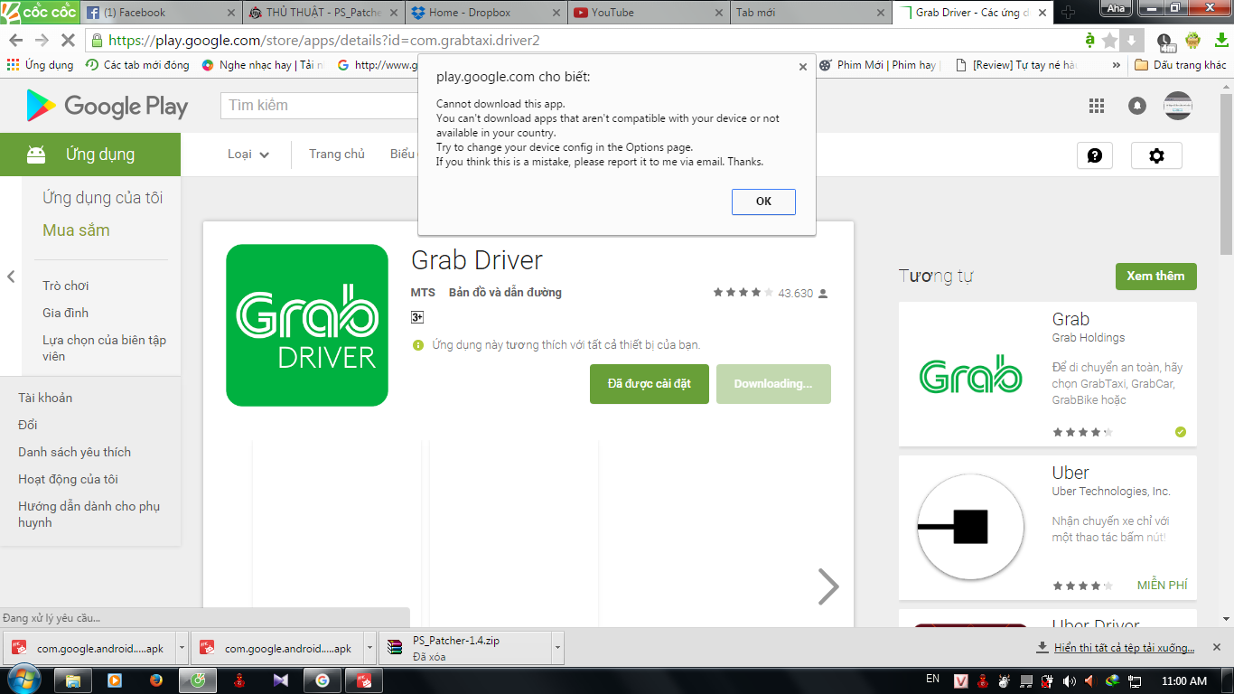Click the Đã được cài đặt button

(650, 384)
